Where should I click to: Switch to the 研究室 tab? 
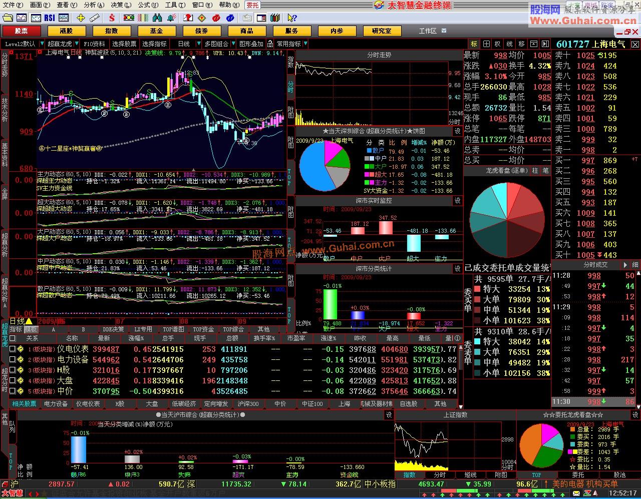point(382,31)
